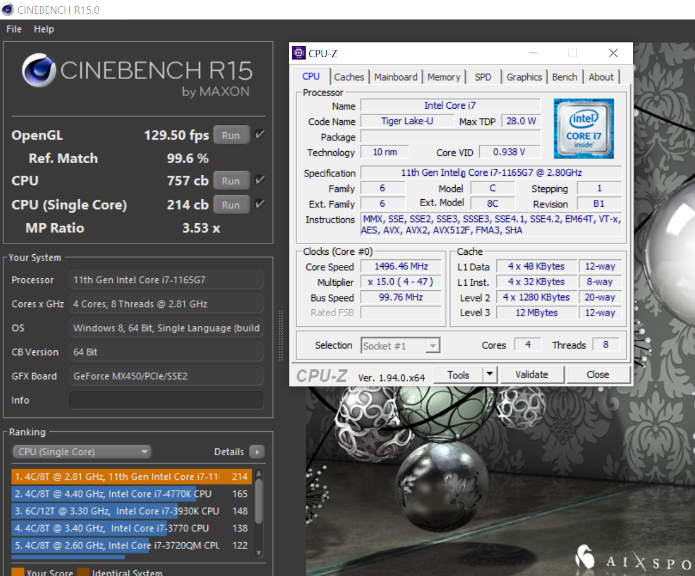Close the CPU-Z window with X
Viewport: 695px width, 576px height.
[613, 53]
